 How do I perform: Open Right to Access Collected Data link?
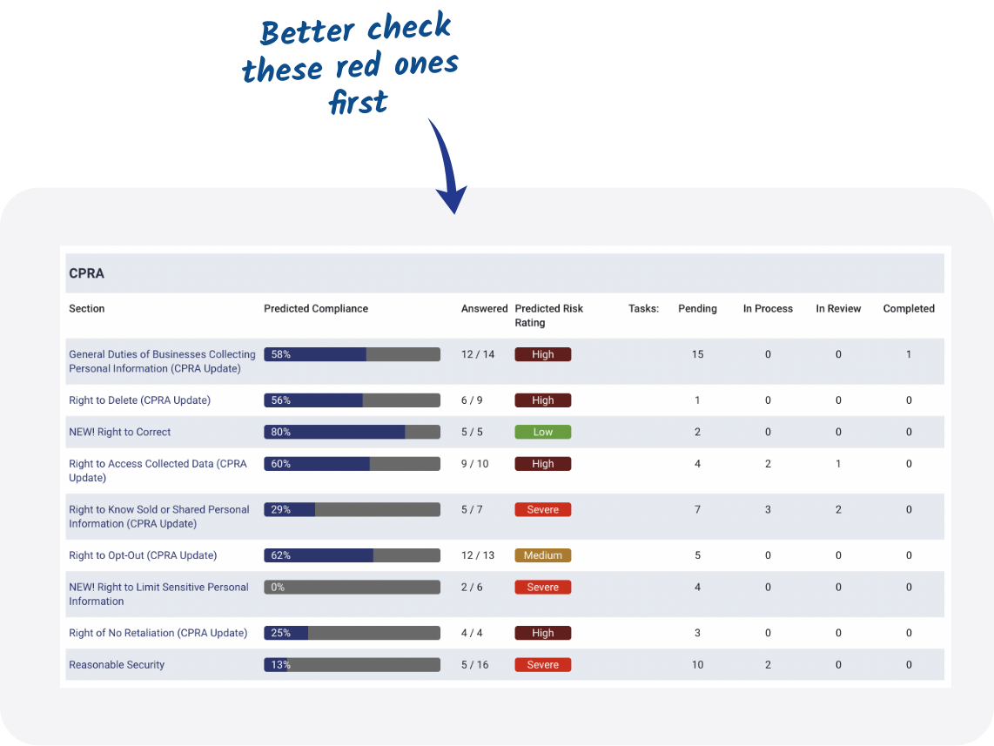[158, 471]
